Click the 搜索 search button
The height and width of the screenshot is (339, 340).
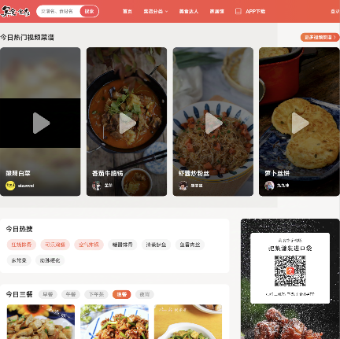point(89,11)
